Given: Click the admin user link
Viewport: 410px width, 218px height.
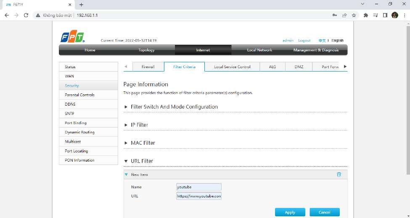Looking at the screenshot, I should pos(288,40).
